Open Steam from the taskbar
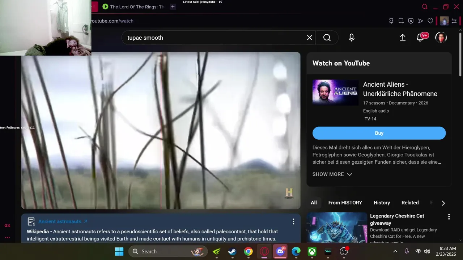This screenshot has width=463, height=260. pyautogui.click(x=232, y=251)
